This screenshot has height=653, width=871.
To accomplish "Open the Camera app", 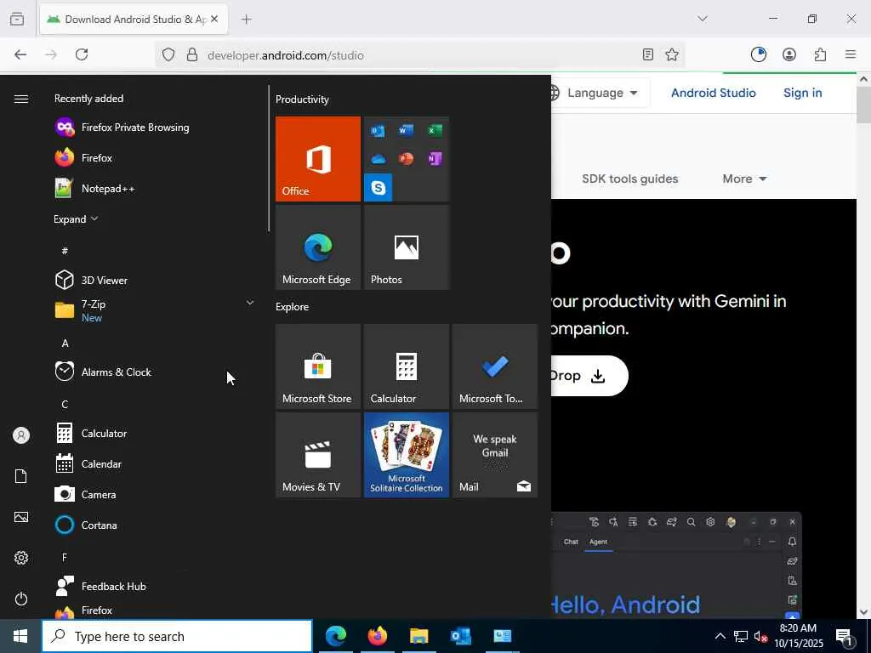I will 86,495.
